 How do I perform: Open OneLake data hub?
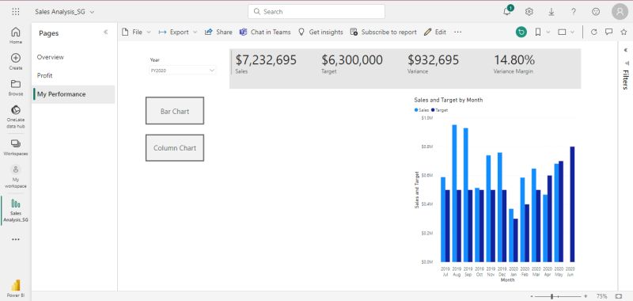coord(16,116)
